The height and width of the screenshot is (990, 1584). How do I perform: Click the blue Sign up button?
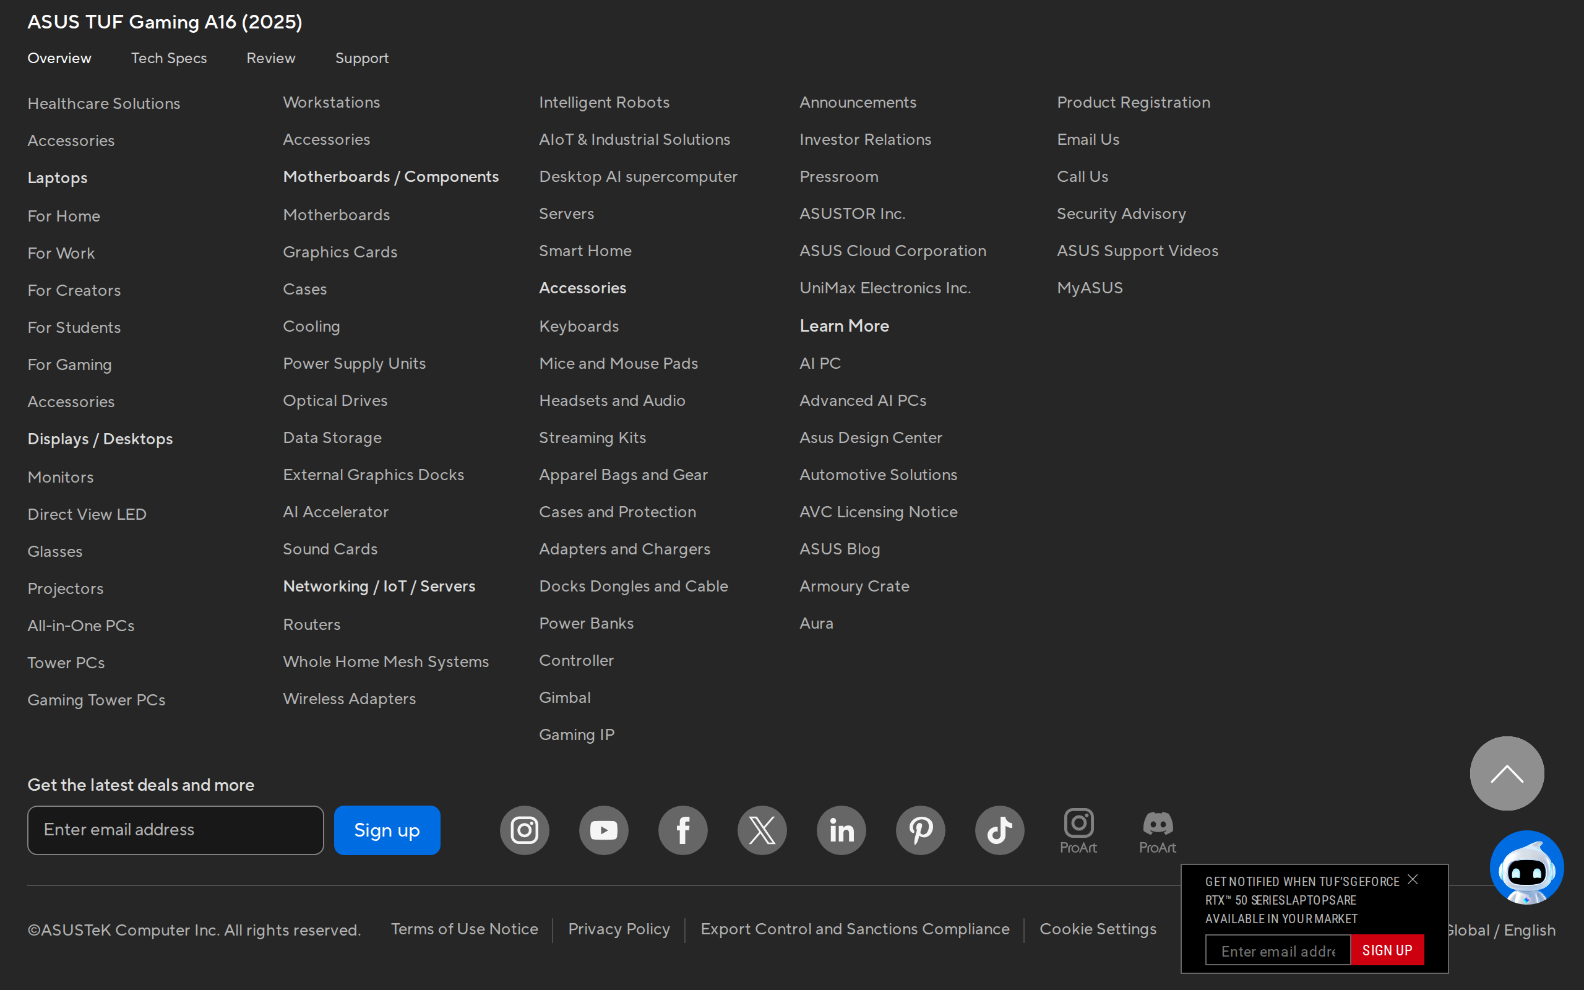point(387,830)
